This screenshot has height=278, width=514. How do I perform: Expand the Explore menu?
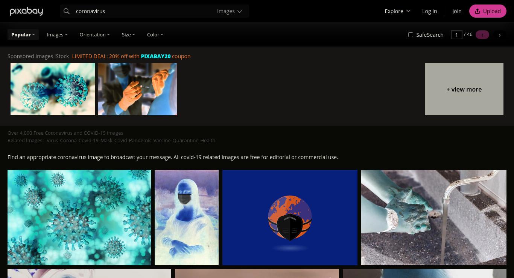[397, 11]
